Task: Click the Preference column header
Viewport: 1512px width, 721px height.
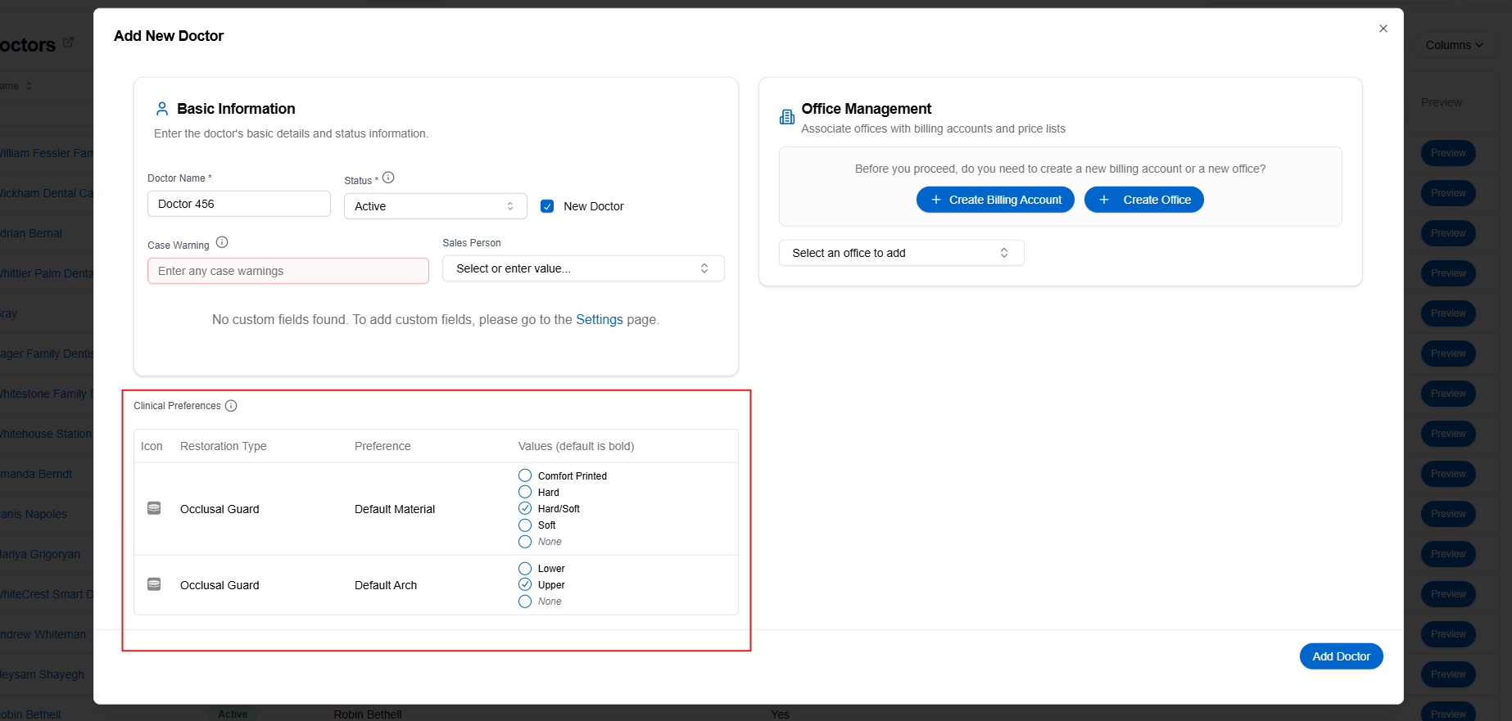Action: (383, 446)
